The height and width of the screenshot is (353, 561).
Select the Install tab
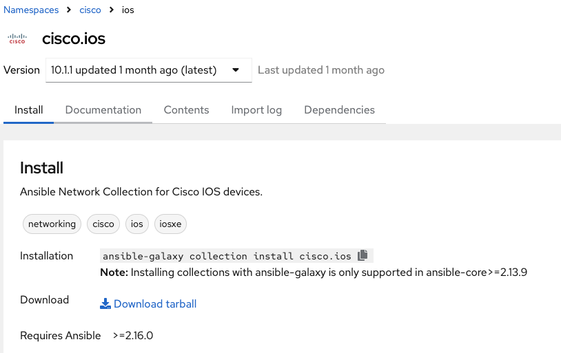pyautogui.click(x=29, y=110)
